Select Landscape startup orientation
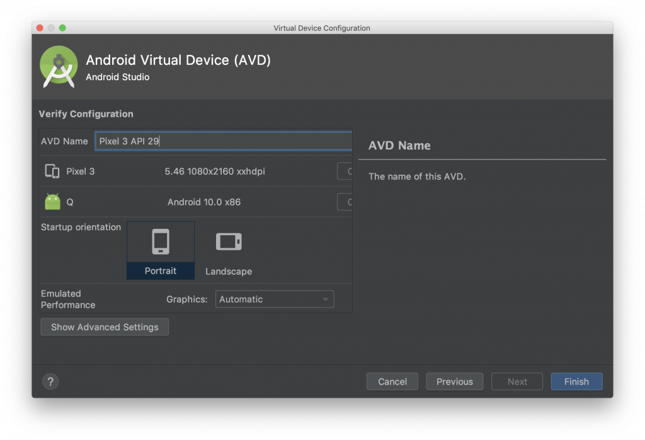645x440 pixels. click(229, 251)
